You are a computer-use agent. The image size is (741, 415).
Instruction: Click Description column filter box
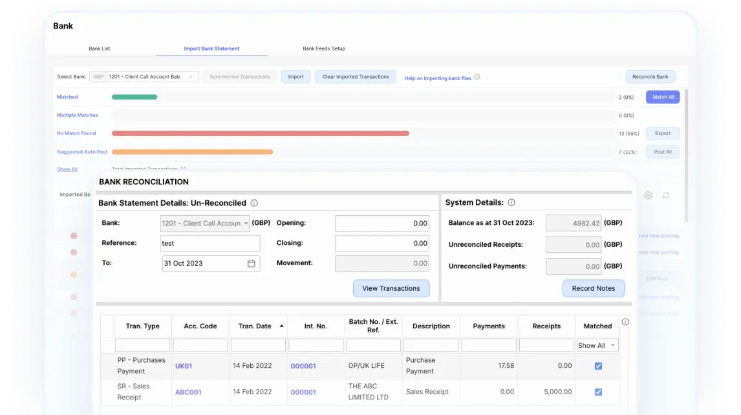[431, 345]
